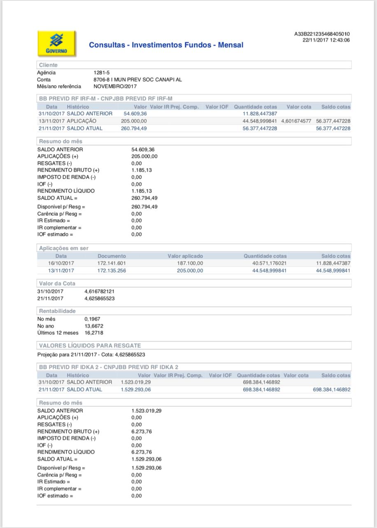This screenshot has width=377, height=528.
Task: Select "54.609,36" in the IRF-M table SALDO ANTERIOR row
Action: click(135, 113)
